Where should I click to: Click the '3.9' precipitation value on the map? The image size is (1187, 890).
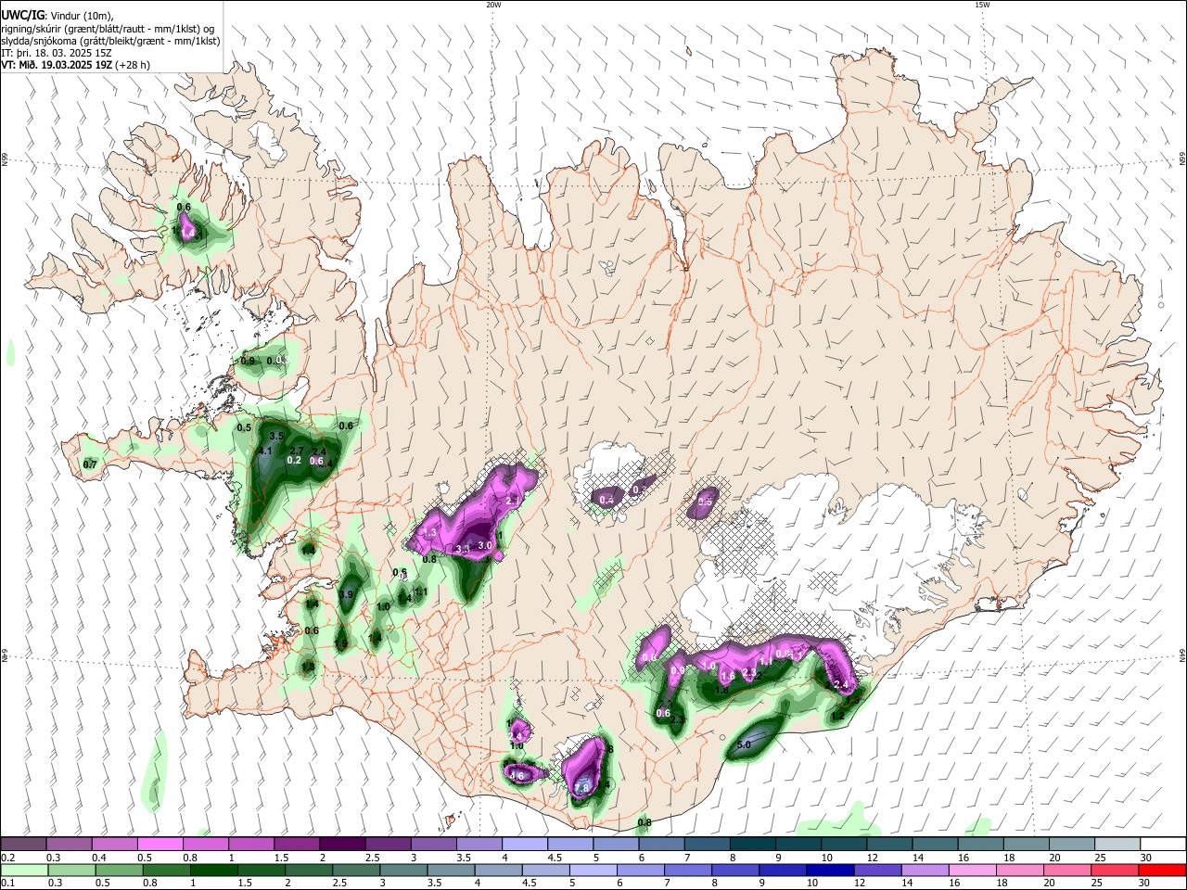point(347,594)
